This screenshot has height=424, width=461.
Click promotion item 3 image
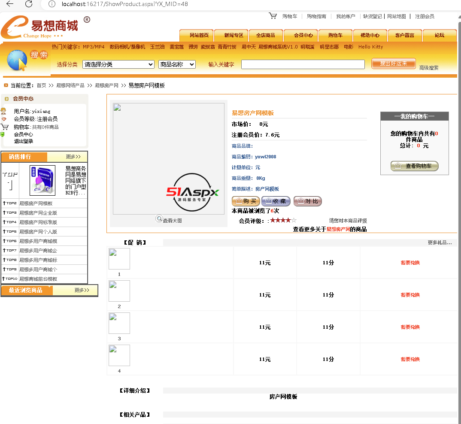pos(119,323)
